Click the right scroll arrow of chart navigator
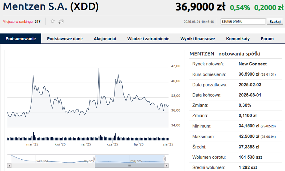This screenshot has height=171, width=285. pos(167,165)
